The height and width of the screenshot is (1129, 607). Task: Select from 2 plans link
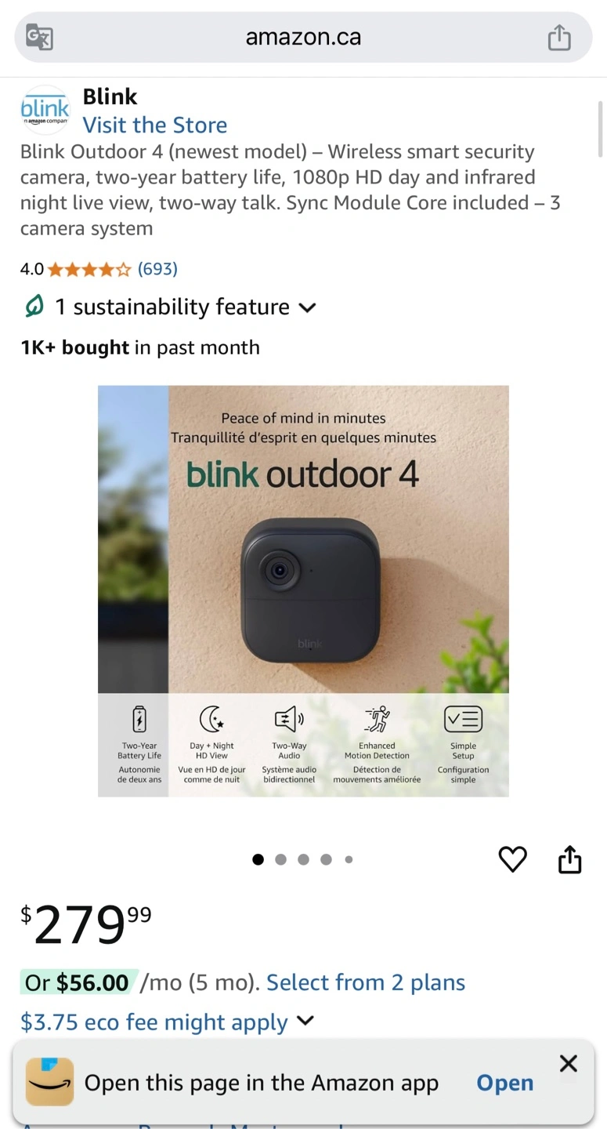click(x=366, y=982)
